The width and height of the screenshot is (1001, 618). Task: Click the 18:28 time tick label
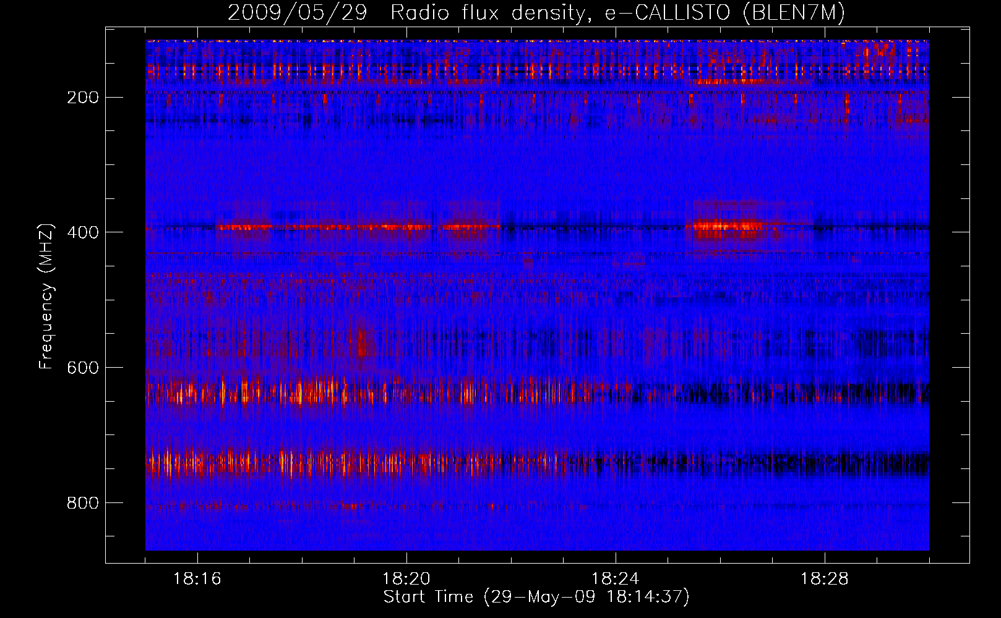(x=825, y=579)
